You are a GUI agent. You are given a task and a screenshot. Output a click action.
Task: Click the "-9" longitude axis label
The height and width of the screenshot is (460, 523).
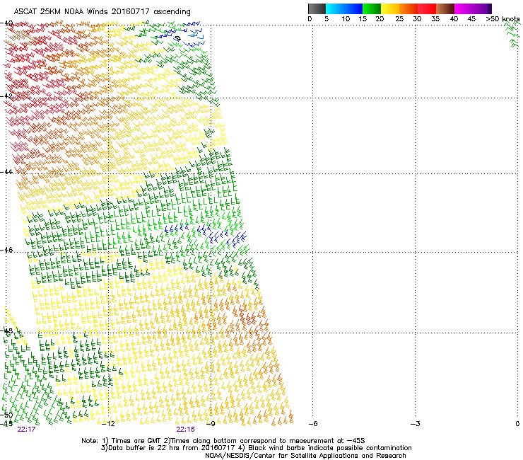click(x=211, y=424)
